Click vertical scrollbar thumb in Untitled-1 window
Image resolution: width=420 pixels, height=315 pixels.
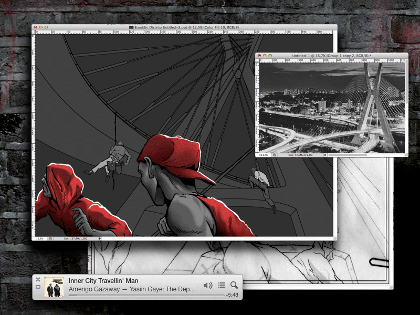click(406, 82)
